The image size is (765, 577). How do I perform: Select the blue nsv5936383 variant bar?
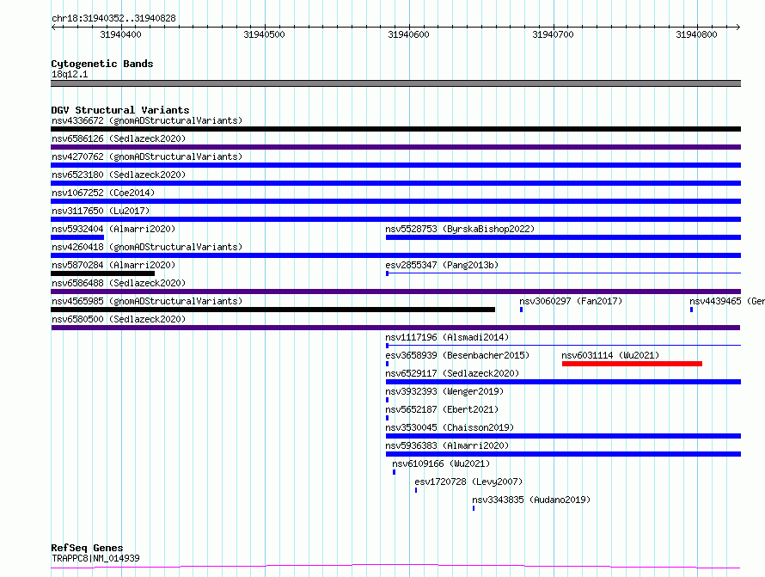point(564,454)
